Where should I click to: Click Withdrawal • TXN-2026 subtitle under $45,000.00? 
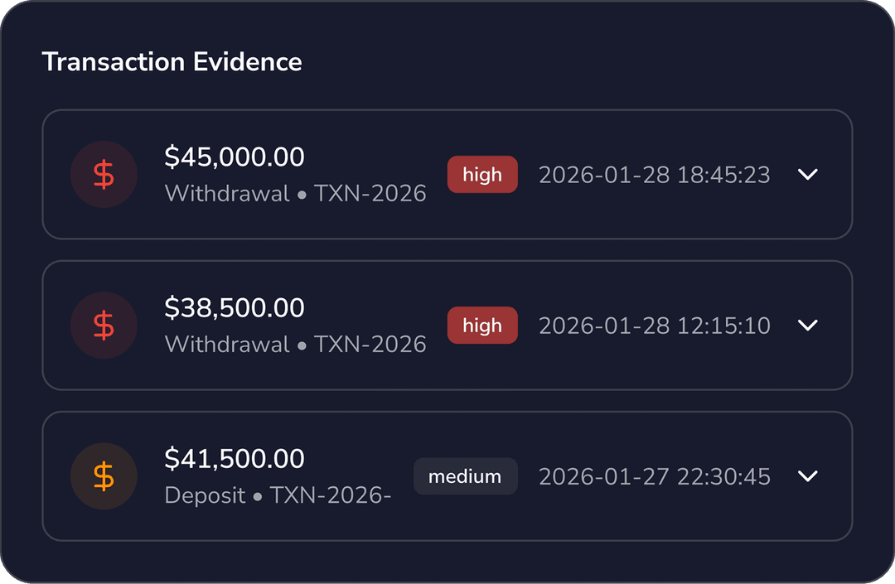pyautogui.click(x=295, y=194)
